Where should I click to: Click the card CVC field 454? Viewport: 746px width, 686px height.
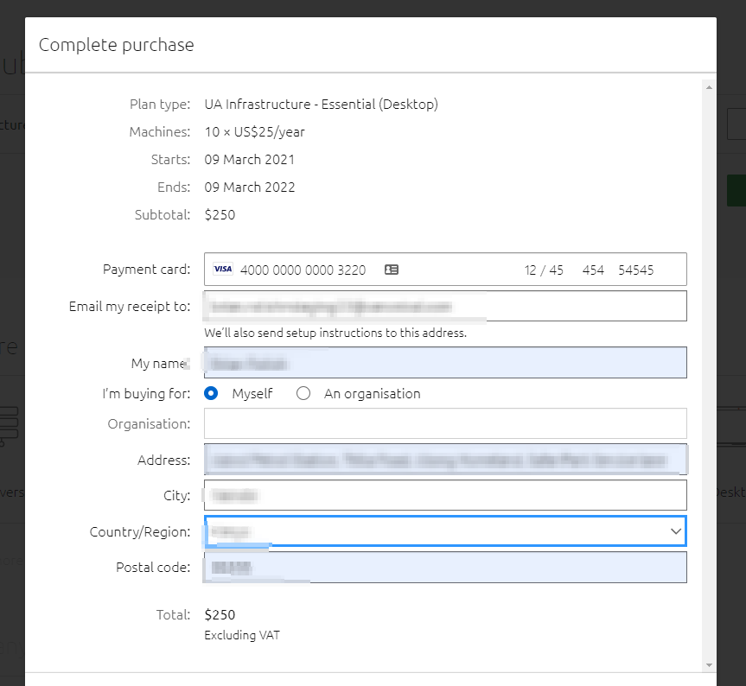593,270
